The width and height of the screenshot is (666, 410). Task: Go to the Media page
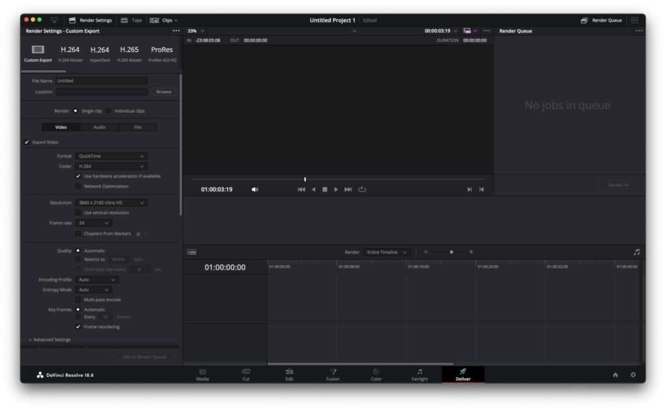click(x=202, y=374)
